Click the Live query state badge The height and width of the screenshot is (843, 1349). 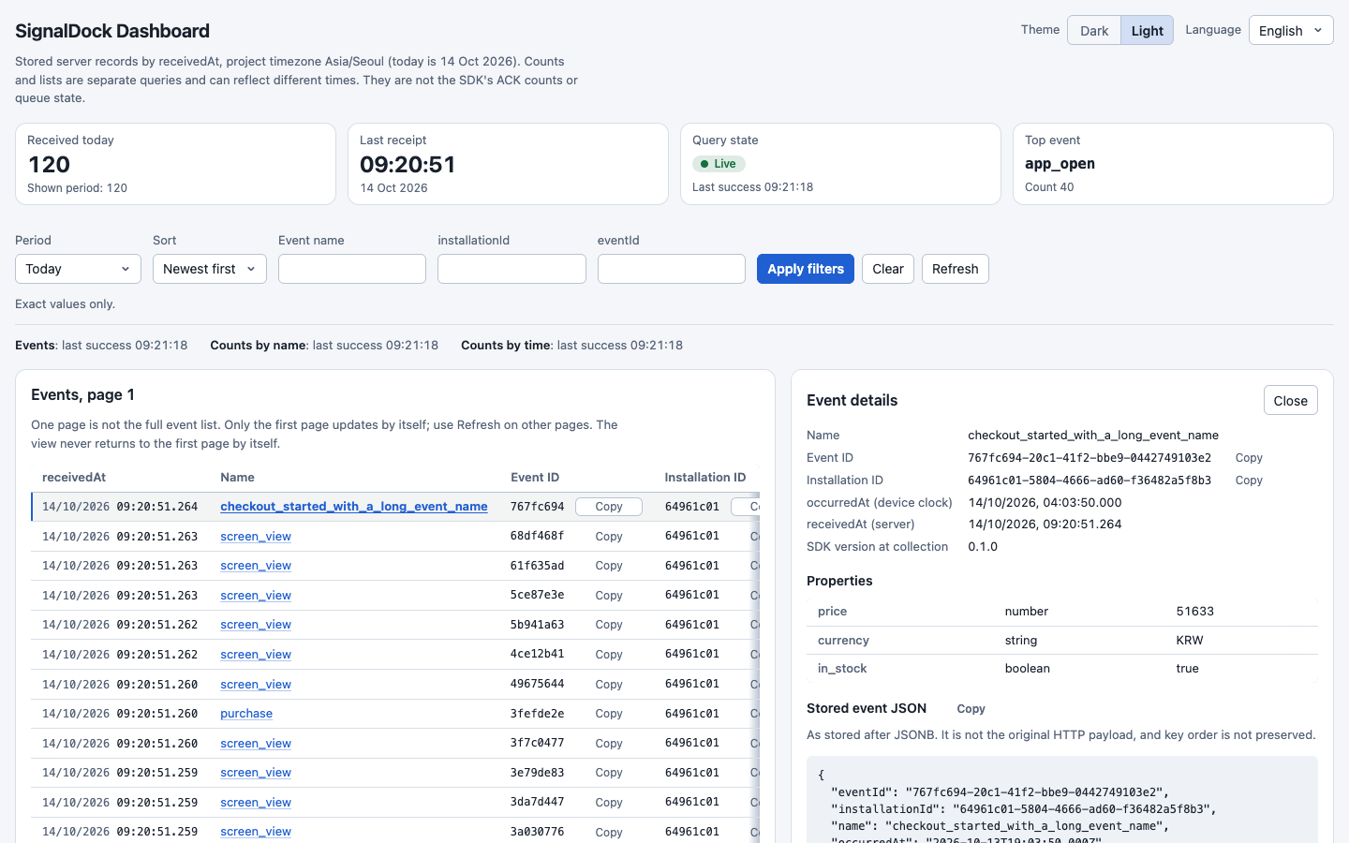click(x=719, y=164)
